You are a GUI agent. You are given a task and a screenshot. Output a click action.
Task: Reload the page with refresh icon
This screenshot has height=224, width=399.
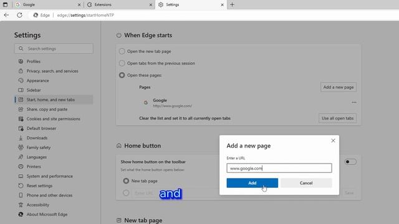click(x=19, y=15)
